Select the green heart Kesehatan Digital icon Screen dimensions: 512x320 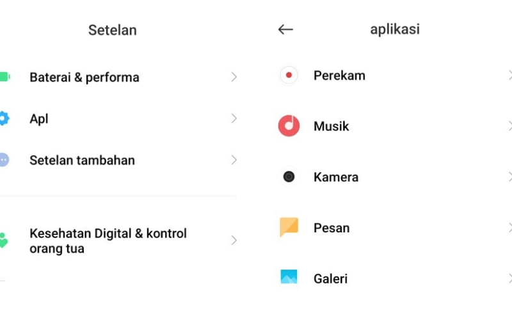(3, 241)
